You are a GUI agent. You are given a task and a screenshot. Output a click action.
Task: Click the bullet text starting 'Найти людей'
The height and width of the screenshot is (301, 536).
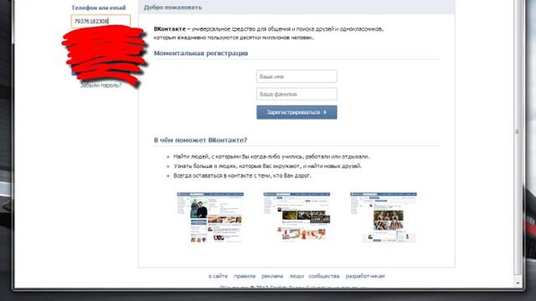click(271, 156)
